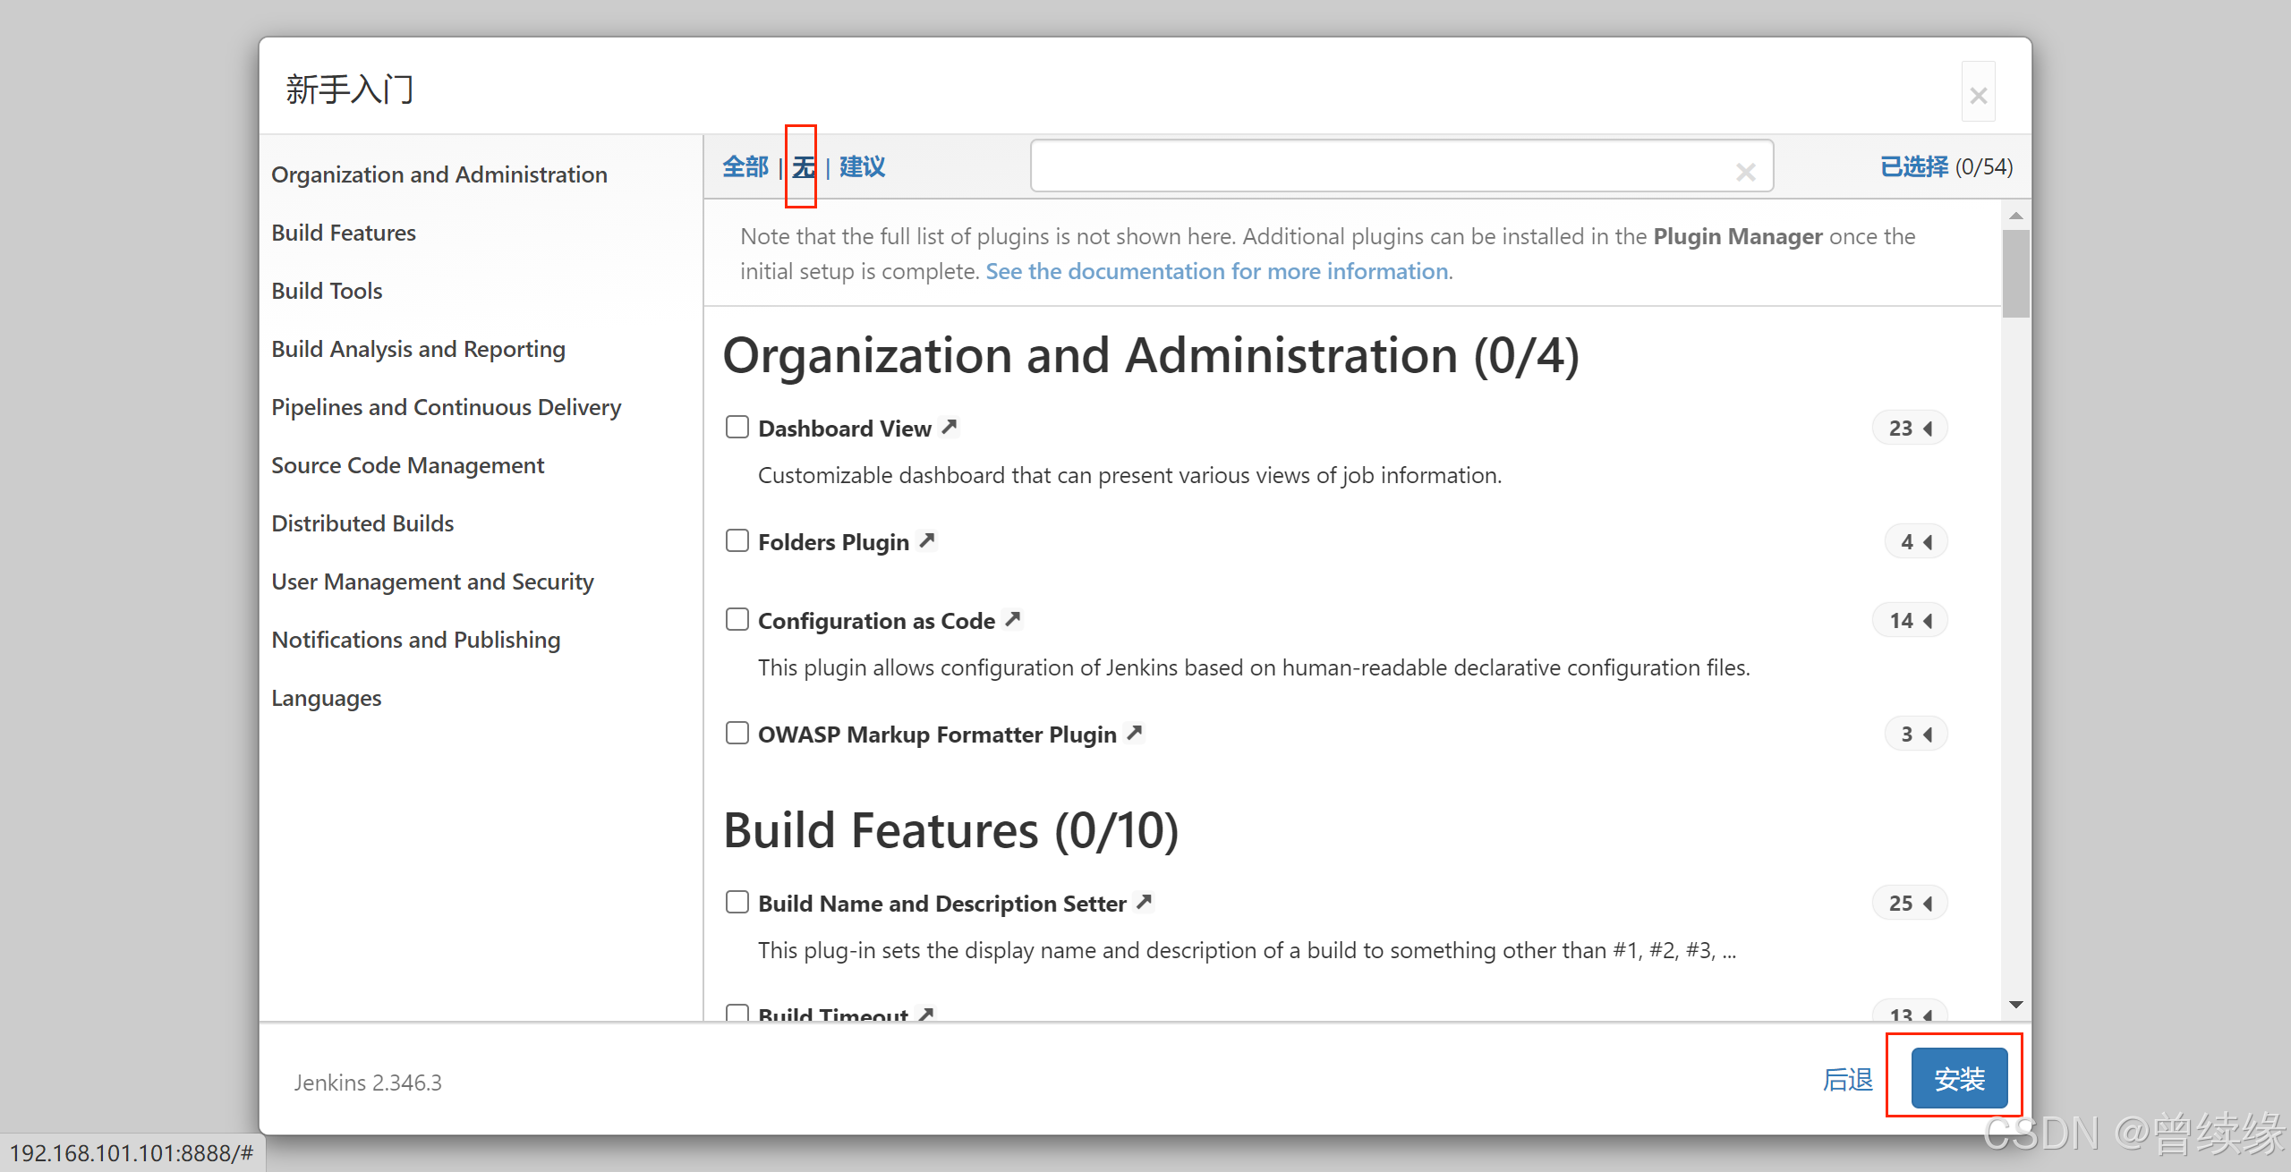This screenshot has width=2291, height=1172.
Task: Open Build Analysis and Reporting category
Action: 419,349
